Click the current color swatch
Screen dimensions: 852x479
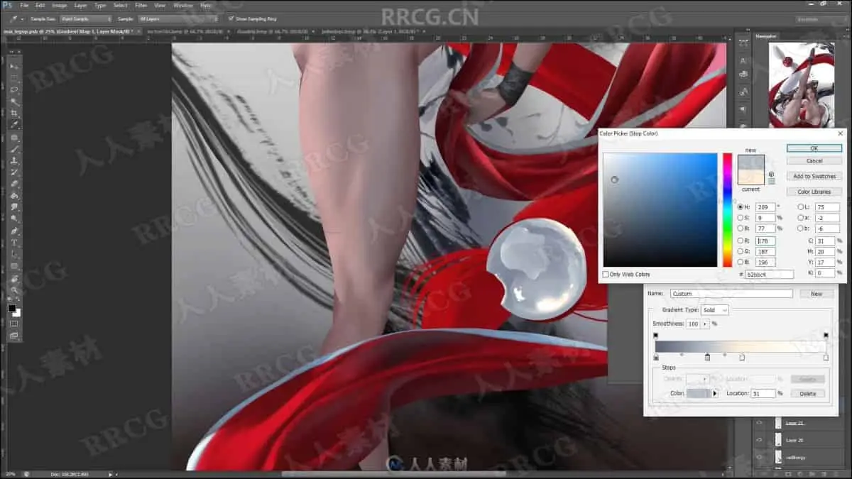tap(750, 177)
